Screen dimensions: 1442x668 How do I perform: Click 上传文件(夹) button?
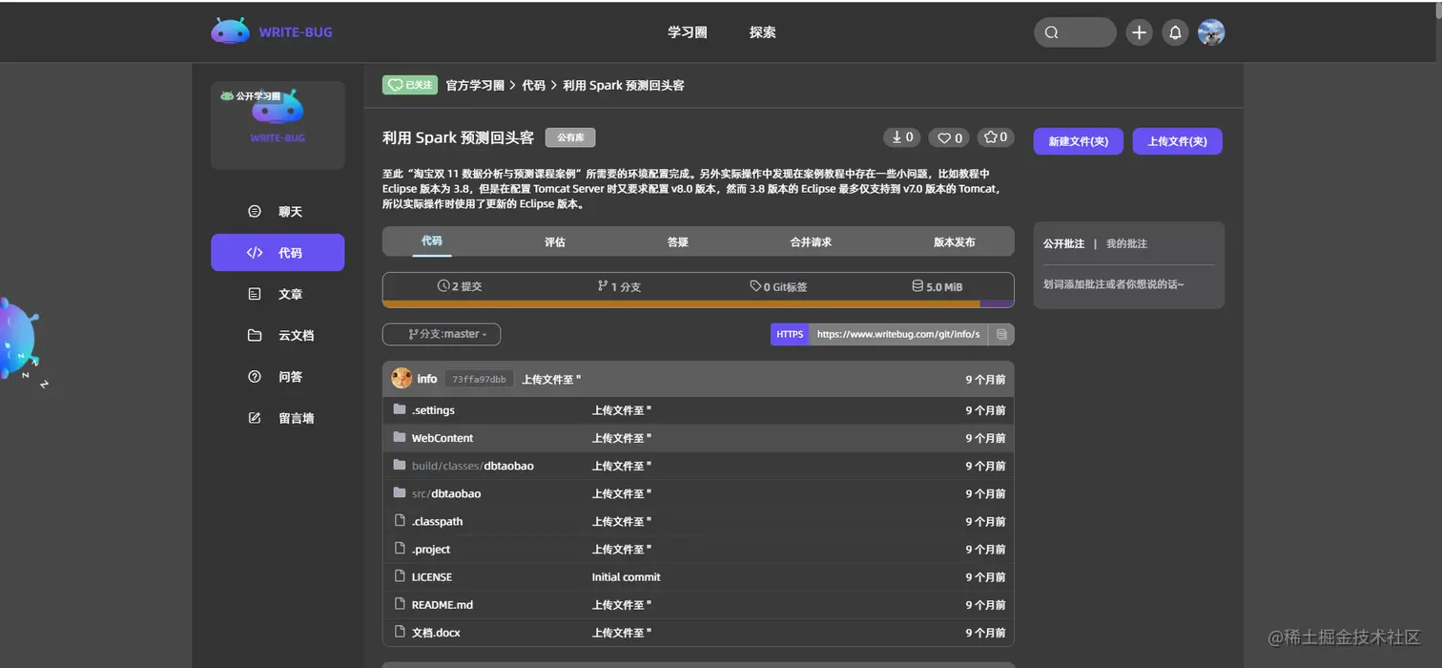(1178, 141)
